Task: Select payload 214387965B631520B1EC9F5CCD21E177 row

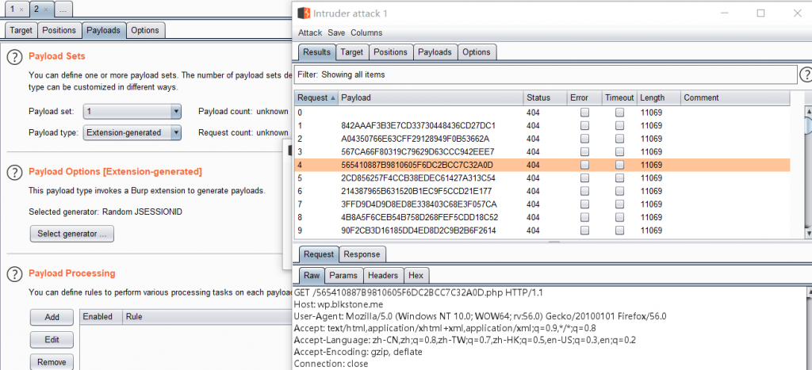Action: click(x=542, y=192)
